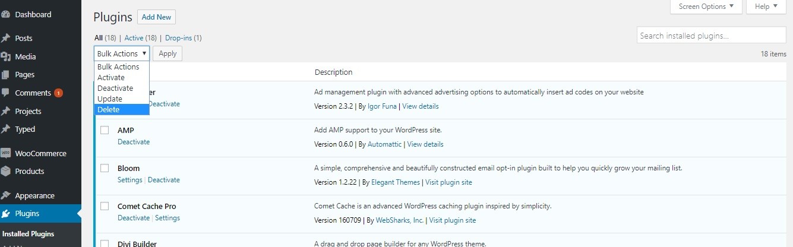793x247 pixels.
Task: Click the Bloom plugin name
Action: tap(128, 168)
